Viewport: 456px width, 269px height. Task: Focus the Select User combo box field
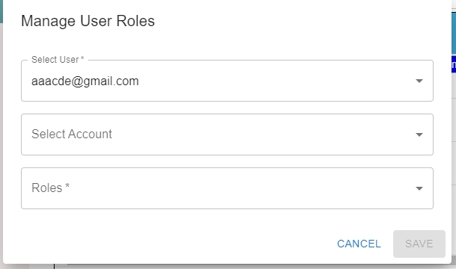tap(227, 81)
